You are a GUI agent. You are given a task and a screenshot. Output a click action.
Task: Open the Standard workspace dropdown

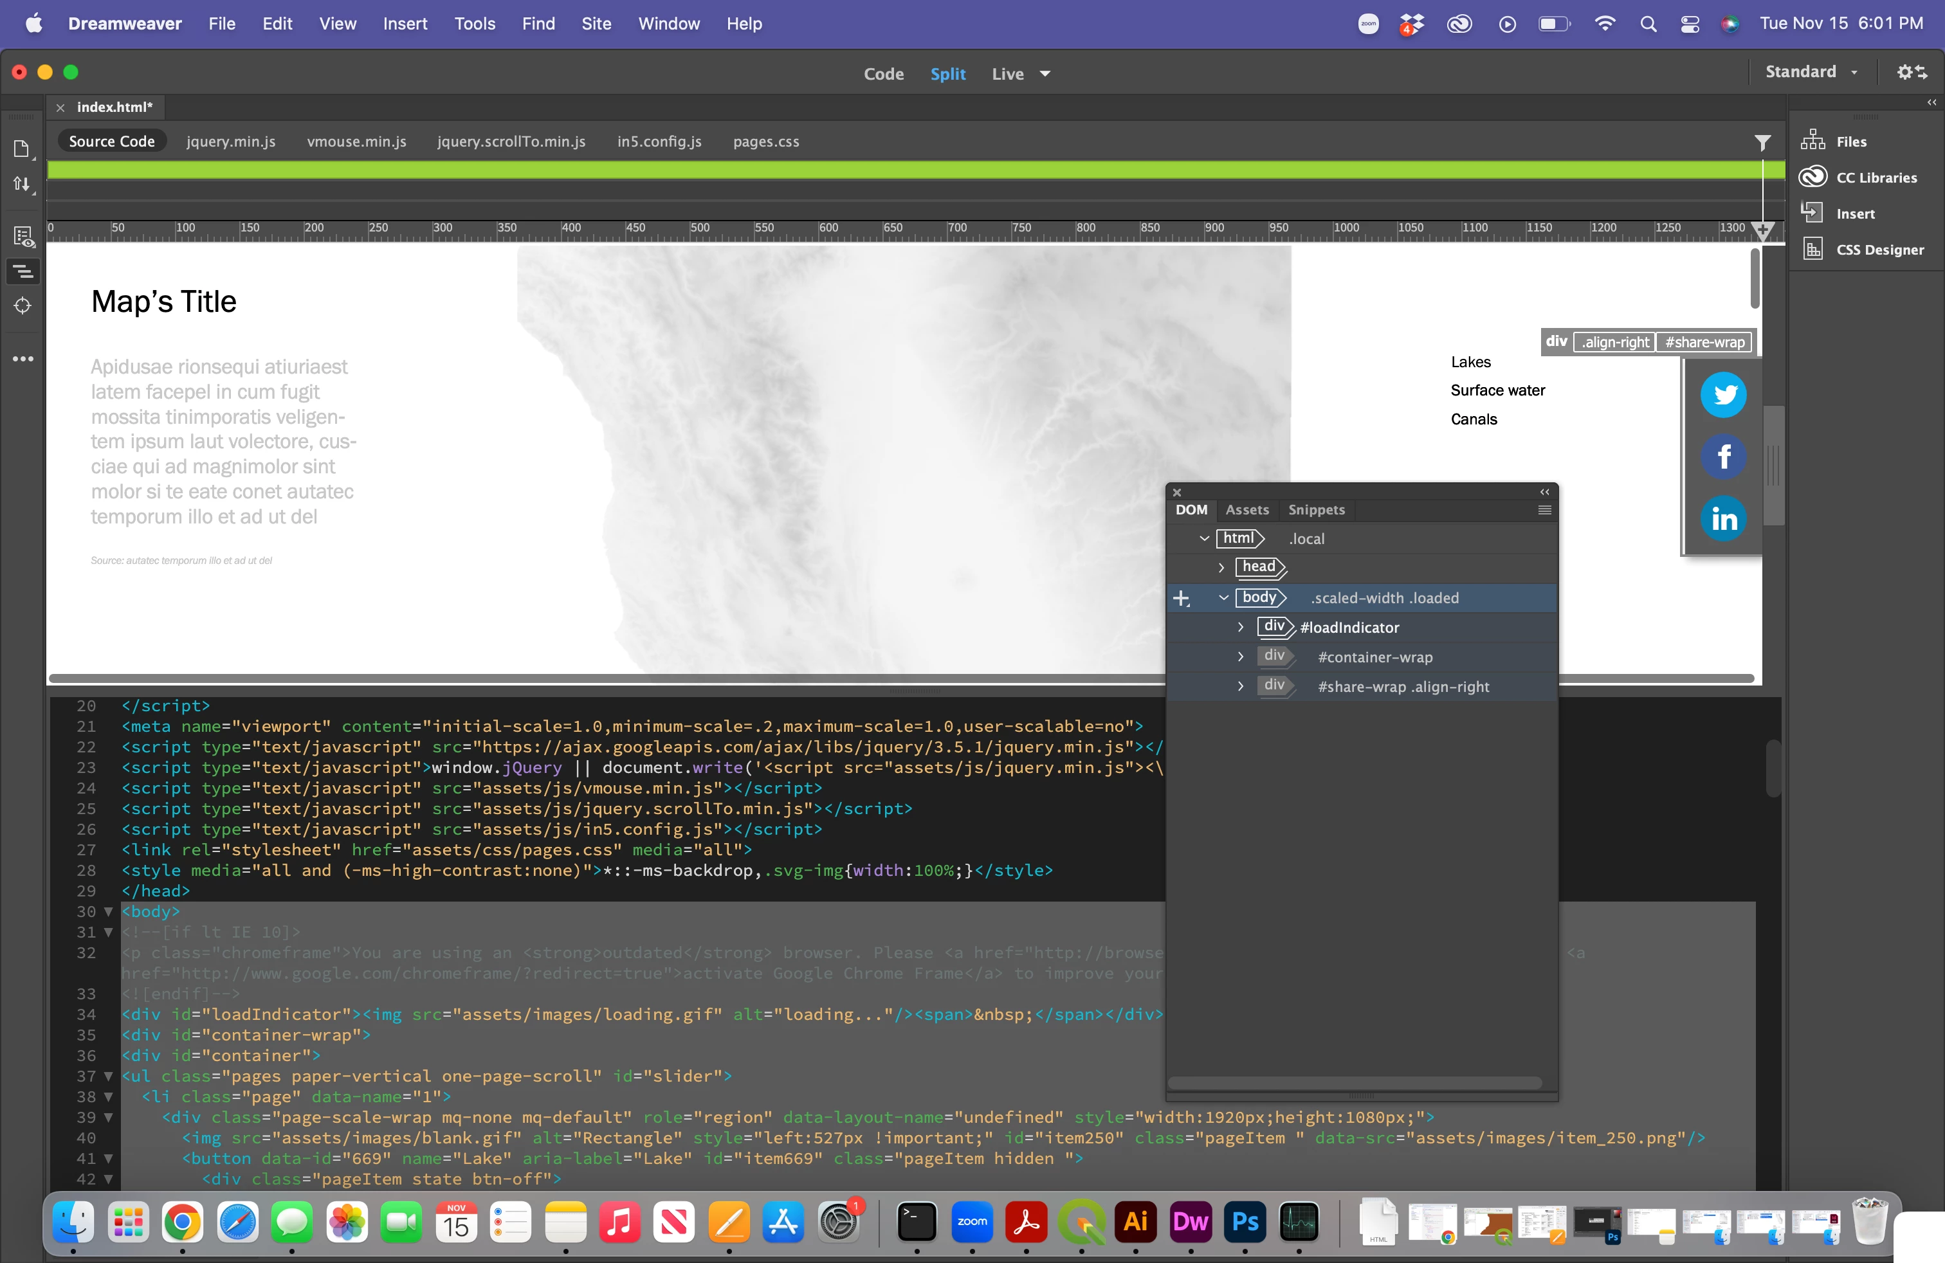1811,72
